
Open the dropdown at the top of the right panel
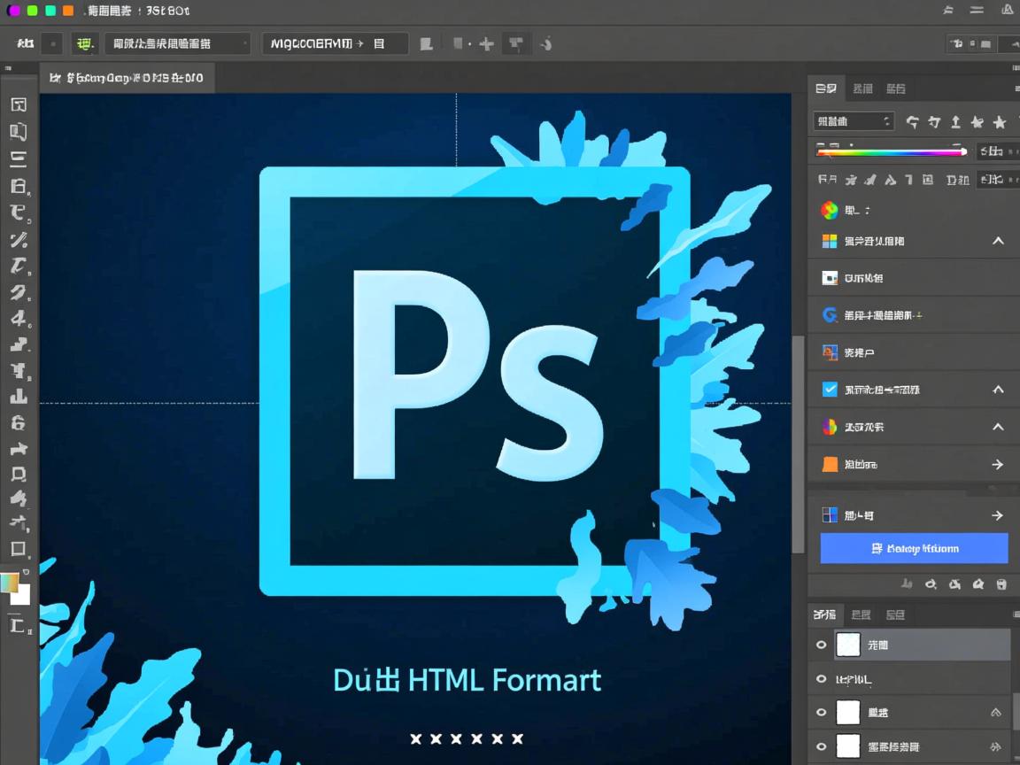(854, 121)
